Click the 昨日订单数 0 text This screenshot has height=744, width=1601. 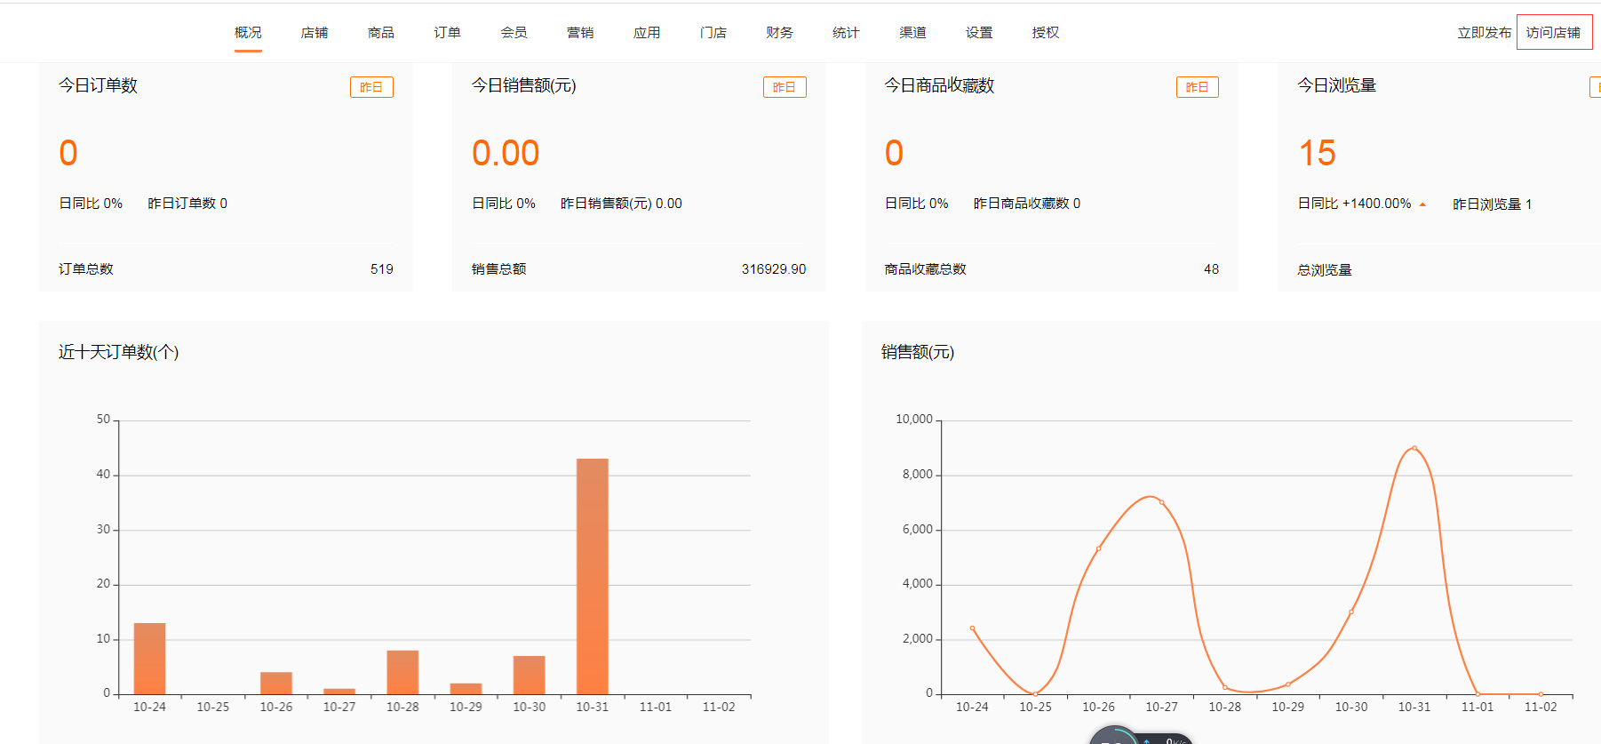tap(187, 204)
